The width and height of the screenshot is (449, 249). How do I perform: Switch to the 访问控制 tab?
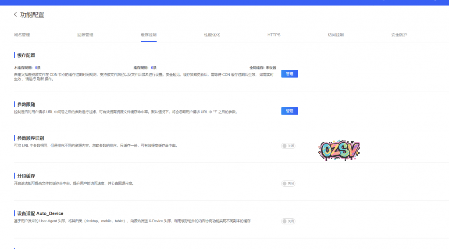(336, 35)
